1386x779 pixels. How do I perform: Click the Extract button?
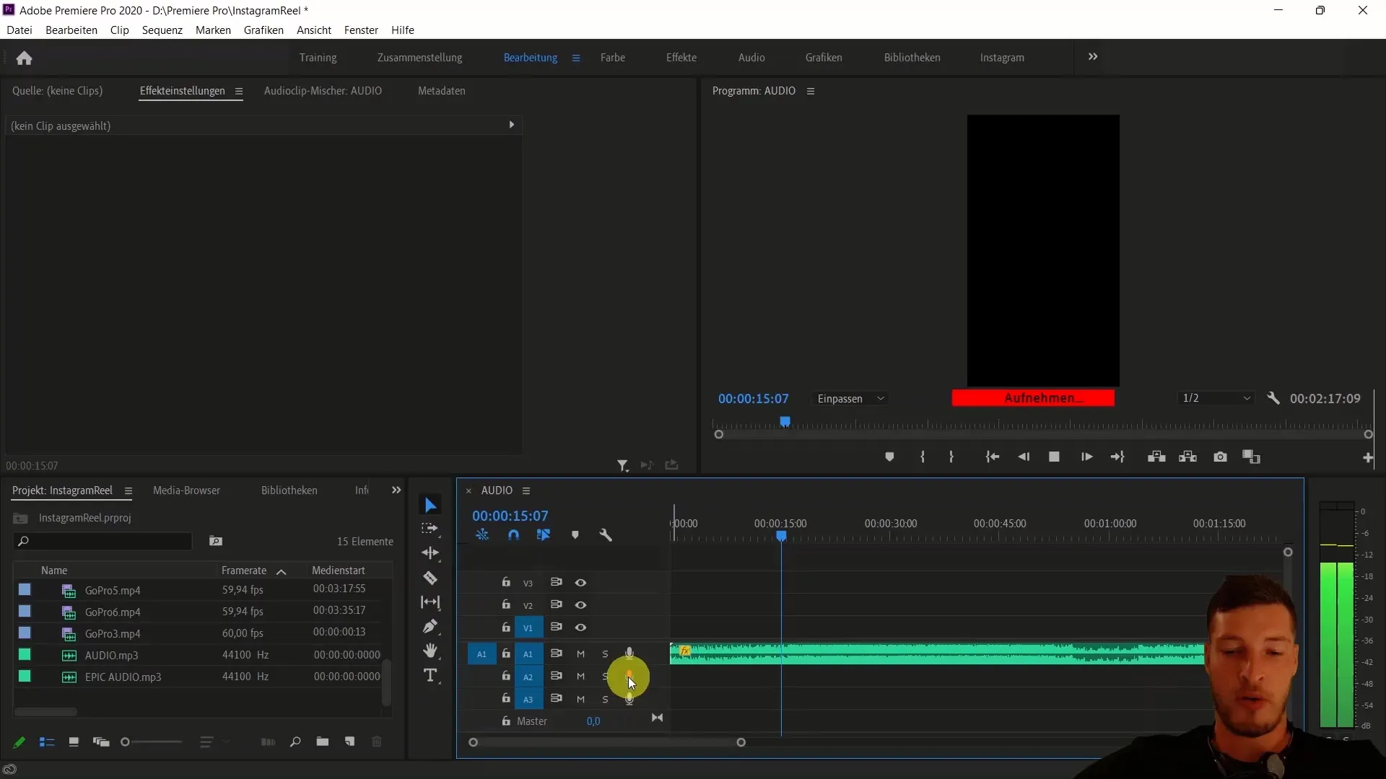(x=1187, y=457)
